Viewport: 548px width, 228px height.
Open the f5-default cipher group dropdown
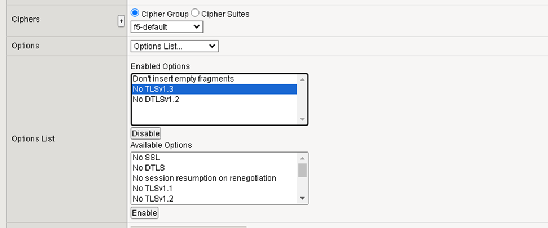click(166, 26)
